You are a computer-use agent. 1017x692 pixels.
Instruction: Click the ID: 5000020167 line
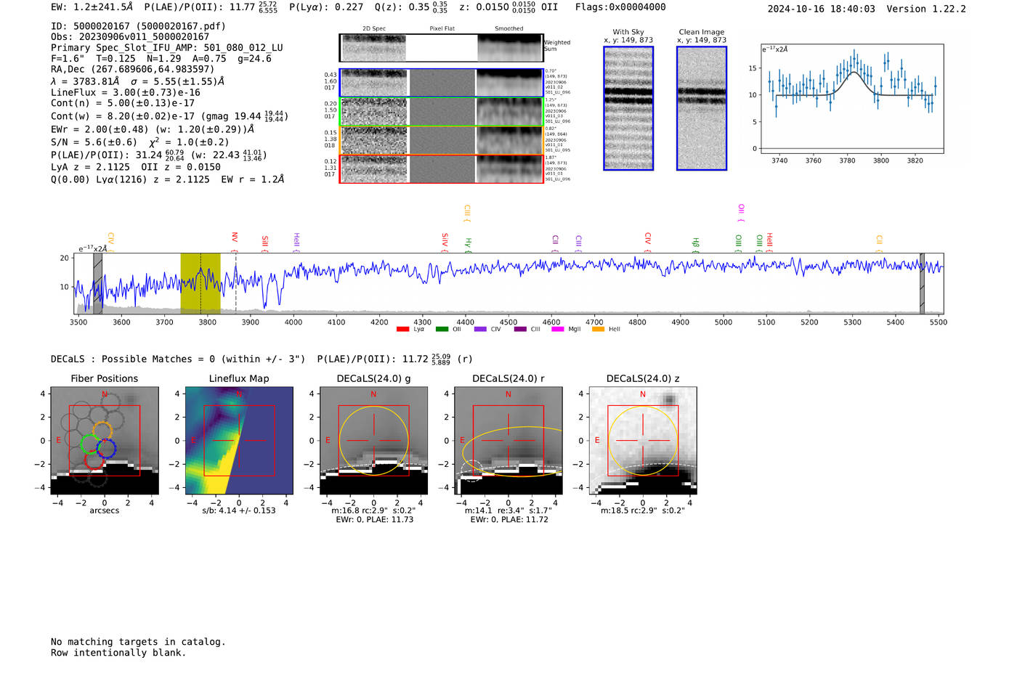[x=138, y=26]
